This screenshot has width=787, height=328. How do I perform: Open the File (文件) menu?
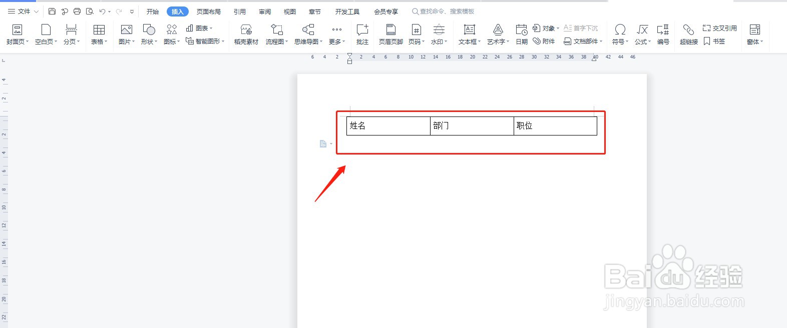click(23, 11)
